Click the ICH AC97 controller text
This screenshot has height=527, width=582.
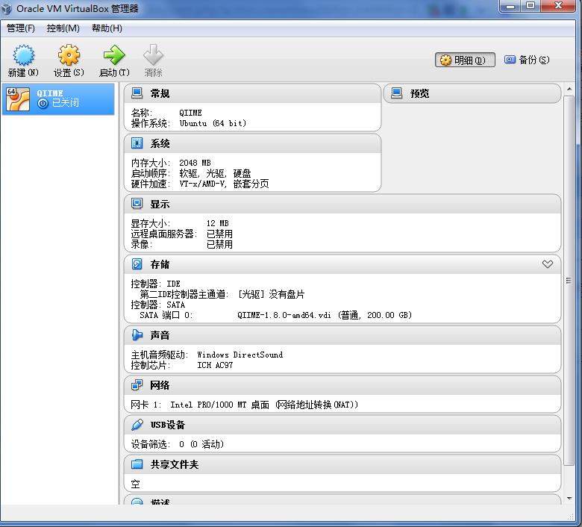pos(215,365)
